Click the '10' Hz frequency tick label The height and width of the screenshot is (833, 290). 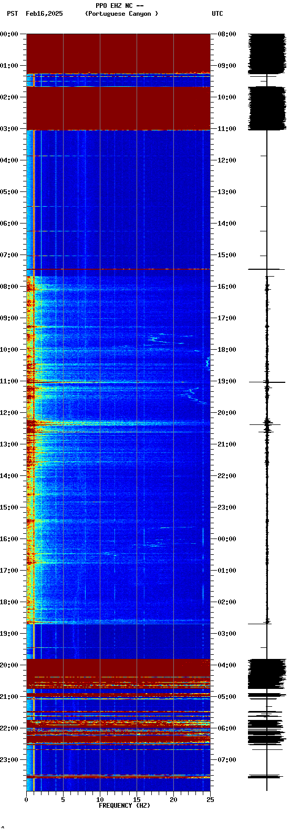coord(100,800)
